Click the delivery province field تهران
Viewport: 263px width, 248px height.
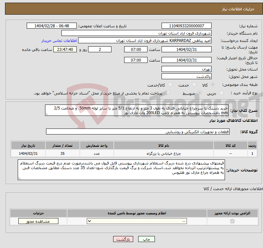(186, 69)
